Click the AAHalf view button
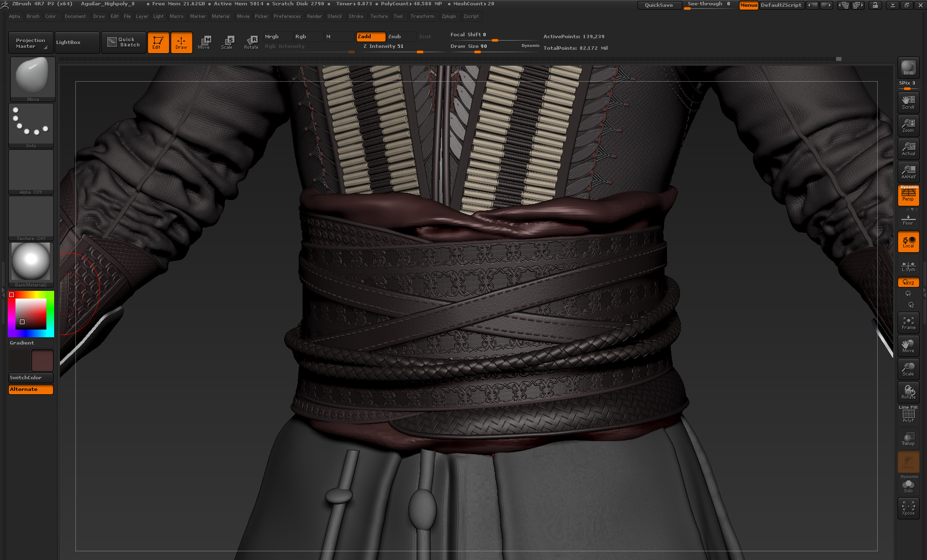This screenshot has height=560, width=927. [908, 172]
